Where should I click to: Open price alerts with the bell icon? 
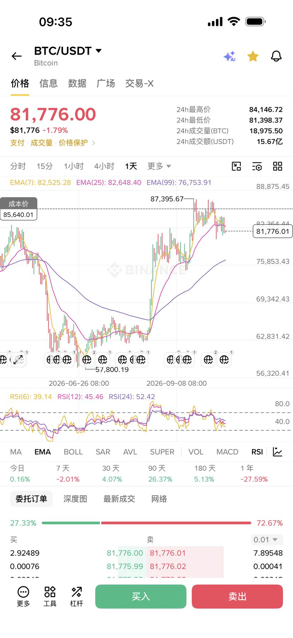coord(276,56)
